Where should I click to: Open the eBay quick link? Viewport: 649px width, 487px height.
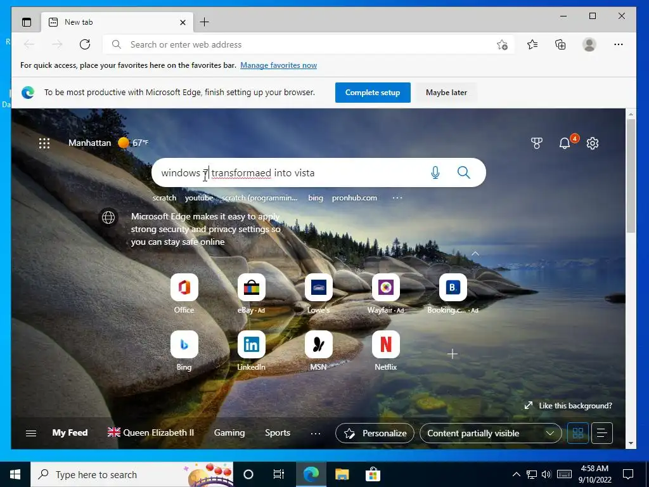tap(251, 293)
